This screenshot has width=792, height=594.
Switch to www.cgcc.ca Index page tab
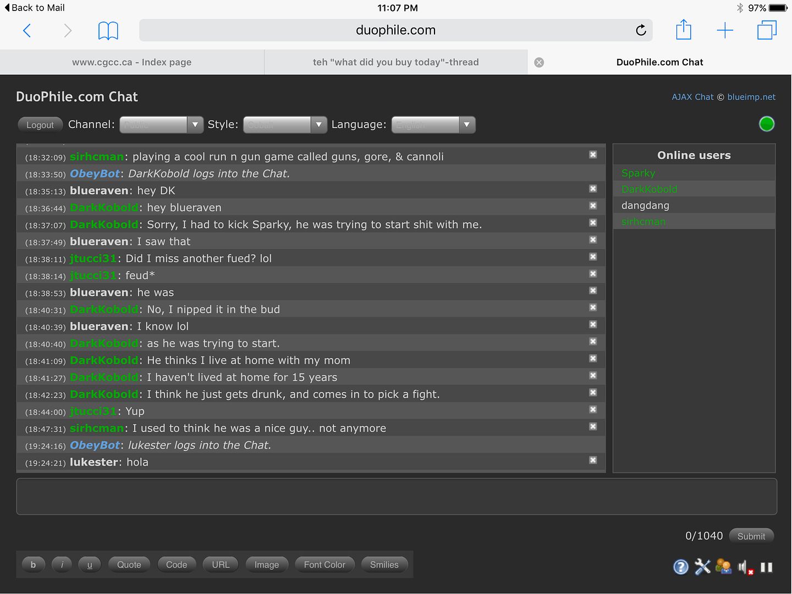pos(132,62)
